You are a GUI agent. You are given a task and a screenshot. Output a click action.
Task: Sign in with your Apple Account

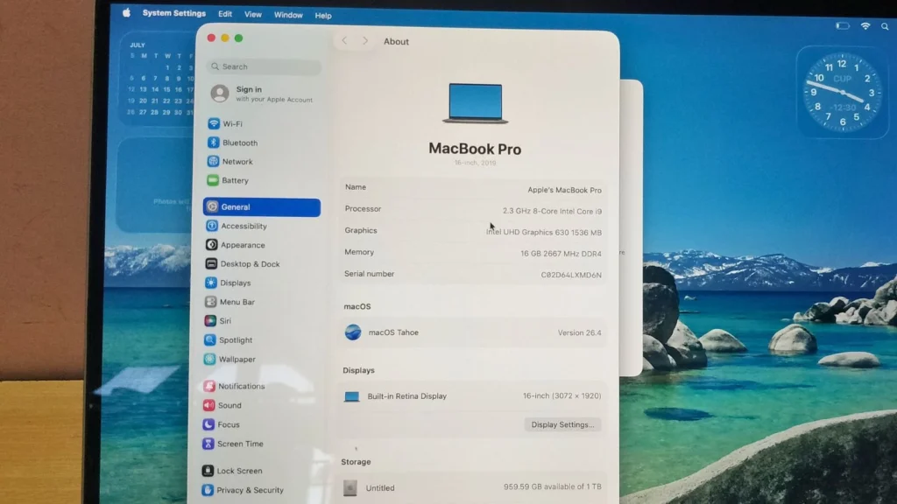click(x=262, y=94)
